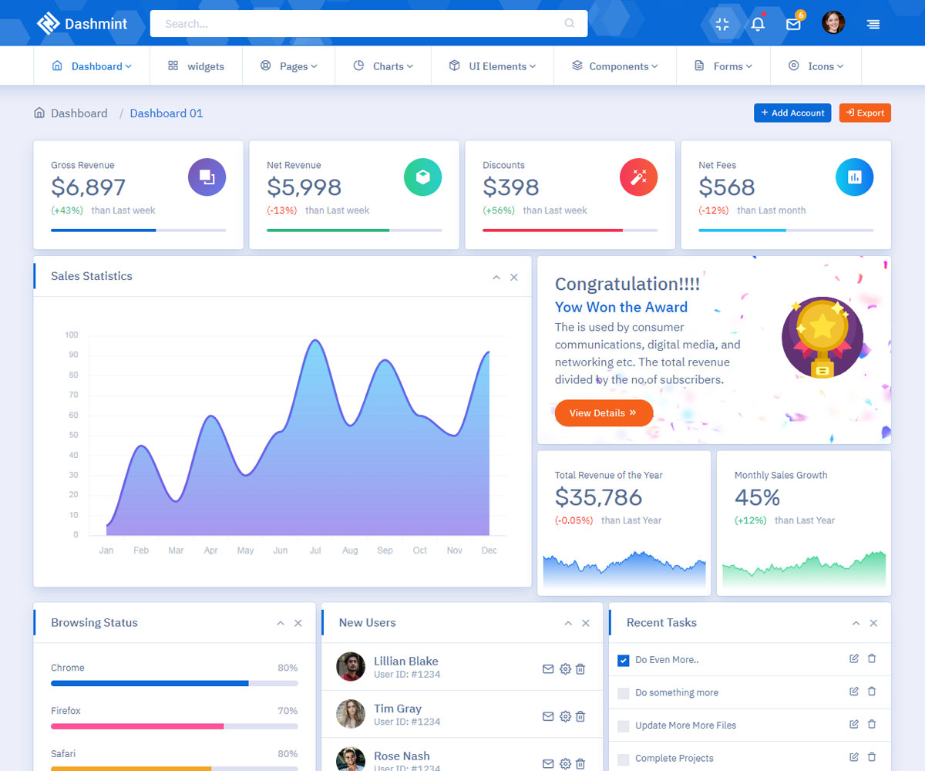Click the fullscreen toggle icon in header
The width and height of the screenshot is (925, 771).
(721, 24)
